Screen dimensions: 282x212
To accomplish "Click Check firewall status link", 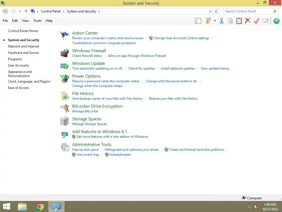I will (x=87, y=56).
